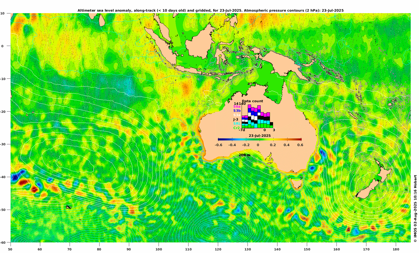Screen dimensions: 419x253
Task: Select the cyan "SRL" satellite label
Action: [x=237, y=124]
